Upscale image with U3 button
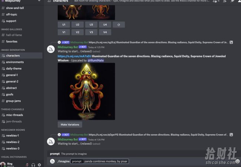 tap(91, 24)
